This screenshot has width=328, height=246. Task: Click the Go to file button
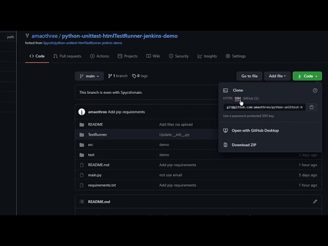pos(249,76)
